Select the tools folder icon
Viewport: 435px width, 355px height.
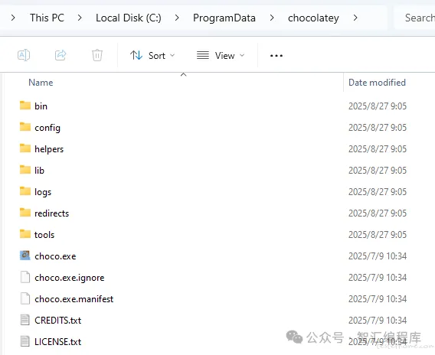coord(25,234)
